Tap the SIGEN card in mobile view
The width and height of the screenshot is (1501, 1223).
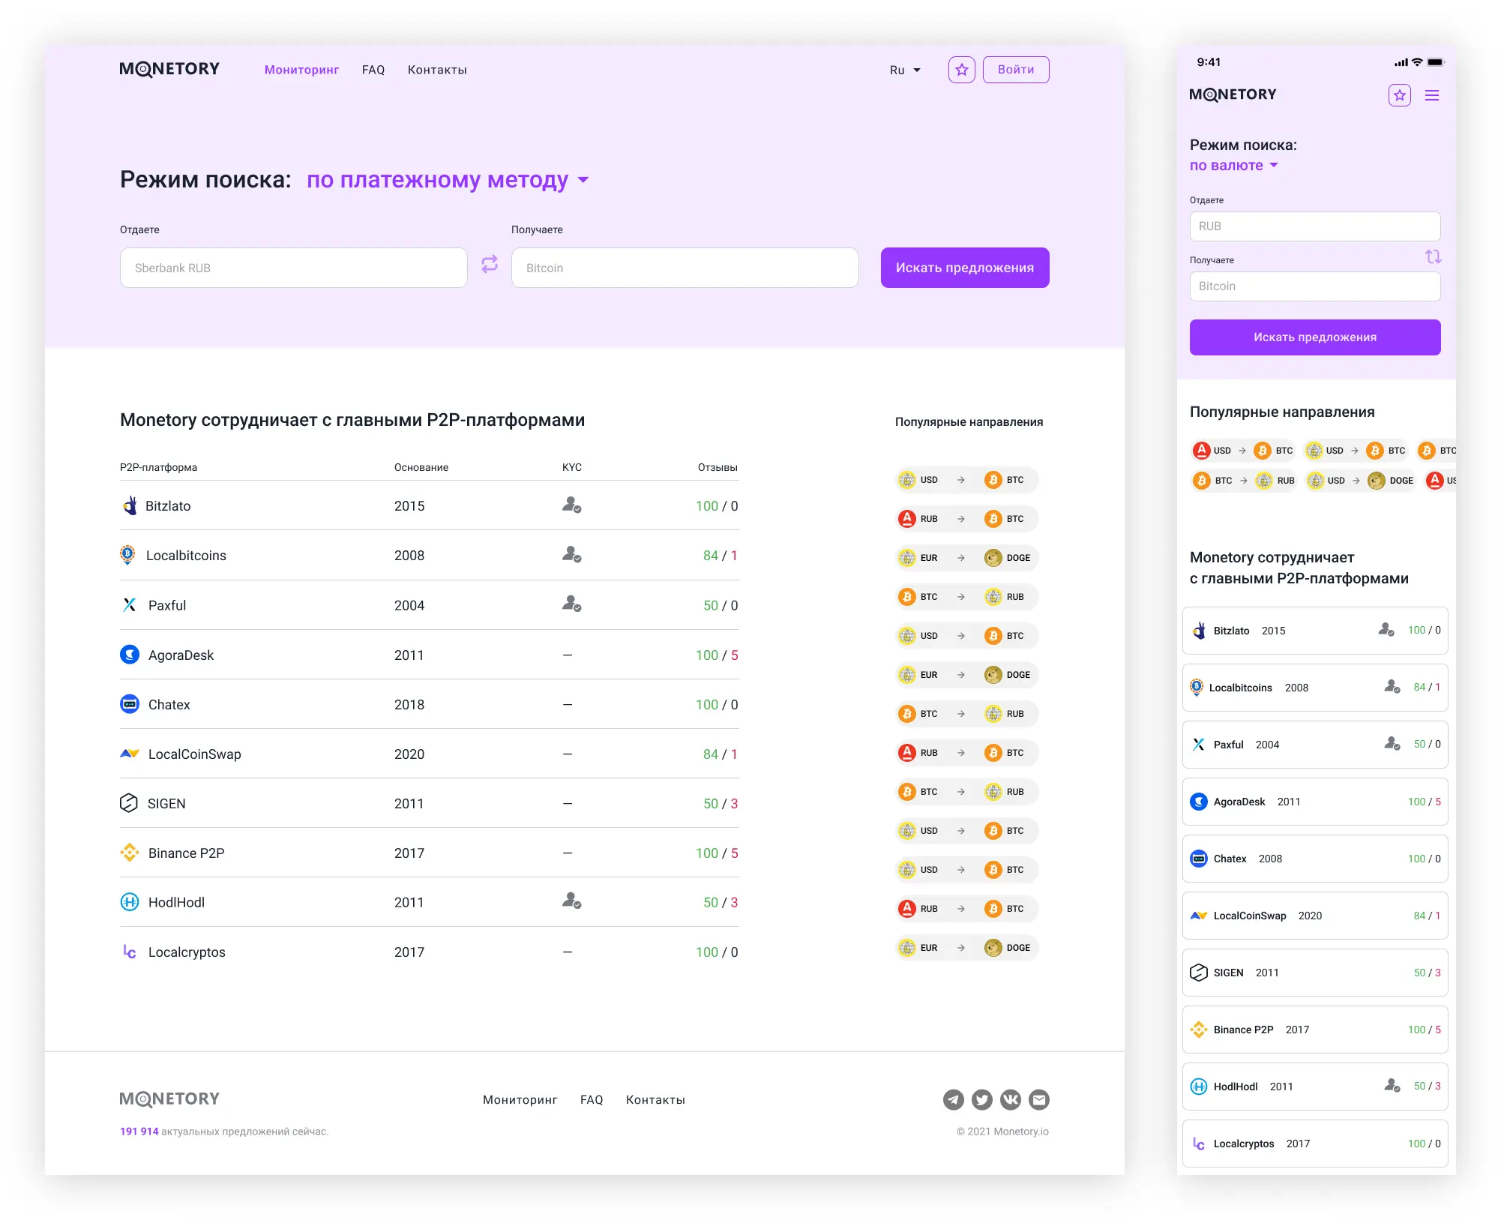[x=1314, y=973]
